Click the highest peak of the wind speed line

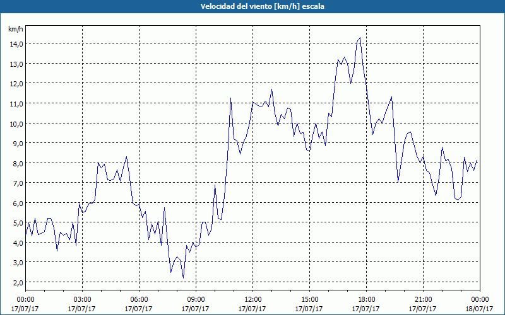tap(360, 38)
